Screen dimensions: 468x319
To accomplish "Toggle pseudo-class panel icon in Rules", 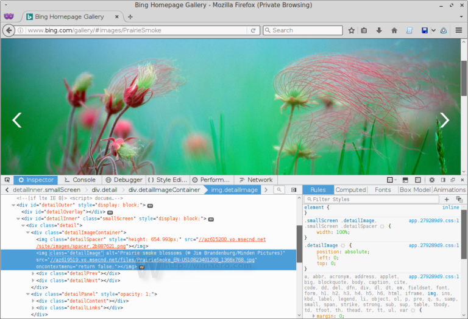I will (459, 199).
